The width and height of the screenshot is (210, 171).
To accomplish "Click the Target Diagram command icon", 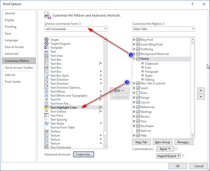I will click(x=47, y=44).
